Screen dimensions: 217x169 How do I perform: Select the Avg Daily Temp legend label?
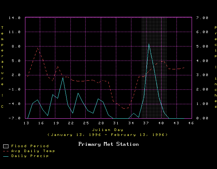[x=33, y=151]
